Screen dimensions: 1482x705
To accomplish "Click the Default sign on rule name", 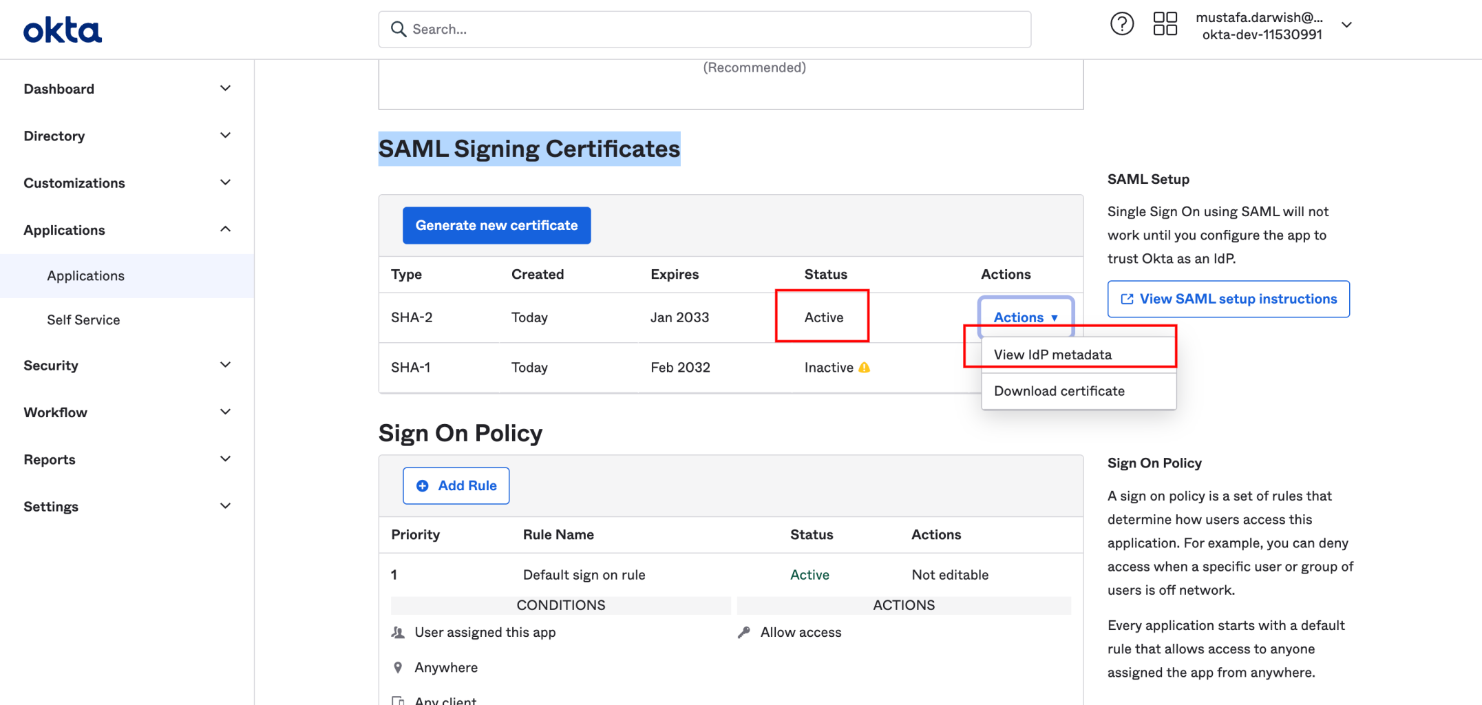I will pos(584,575).
